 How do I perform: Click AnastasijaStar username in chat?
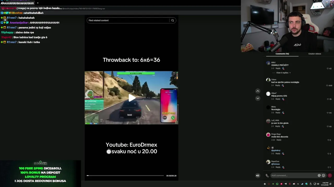tap(19, 23)
